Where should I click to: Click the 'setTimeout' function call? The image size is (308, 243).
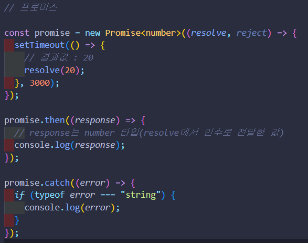click(39, 45)
